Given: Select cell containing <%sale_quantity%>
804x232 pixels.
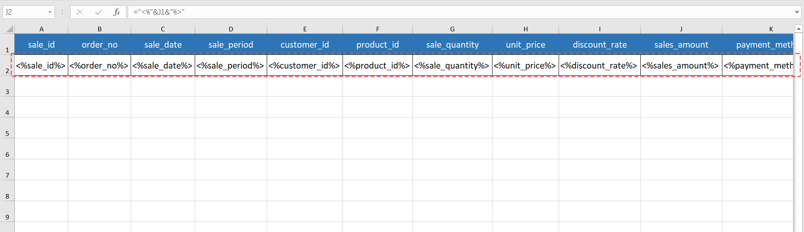Looking at the screenshot, I should pos(452,65).
